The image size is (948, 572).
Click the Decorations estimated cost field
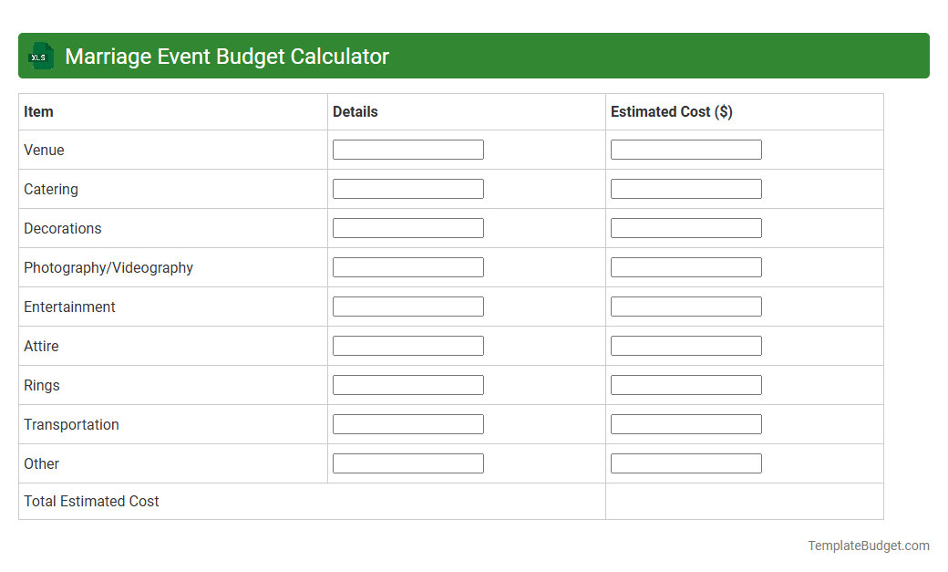[685, 227]
